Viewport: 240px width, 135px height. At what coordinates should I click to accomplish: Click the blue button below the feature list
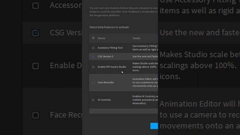tap(154, 126)
